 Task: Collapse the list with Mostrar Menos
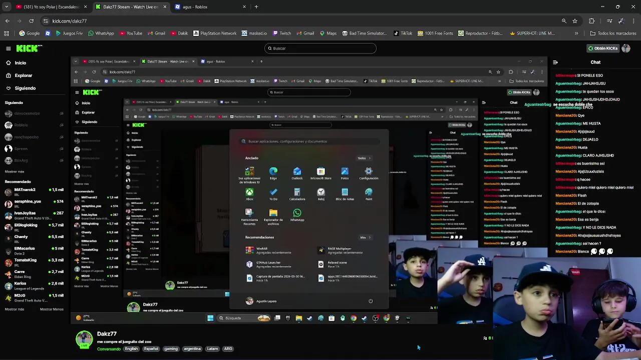[52, 309]
